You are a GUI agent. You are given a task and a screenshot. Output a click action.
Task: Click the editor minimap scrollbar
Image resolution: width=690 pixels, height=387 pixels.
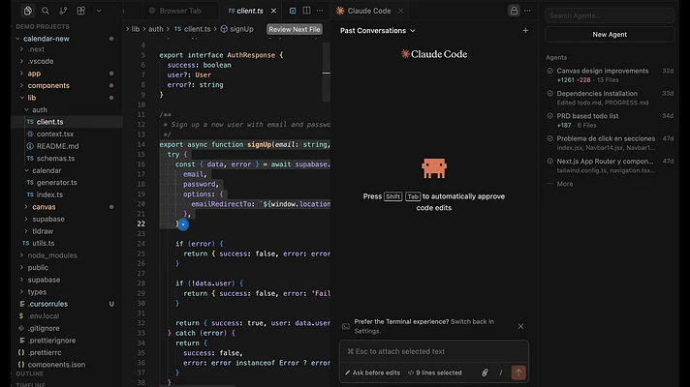pyautogui.click(x=326, y=73)
